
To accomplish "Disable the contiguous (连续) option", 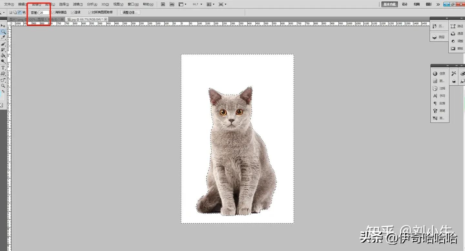I will click(72, 12).
